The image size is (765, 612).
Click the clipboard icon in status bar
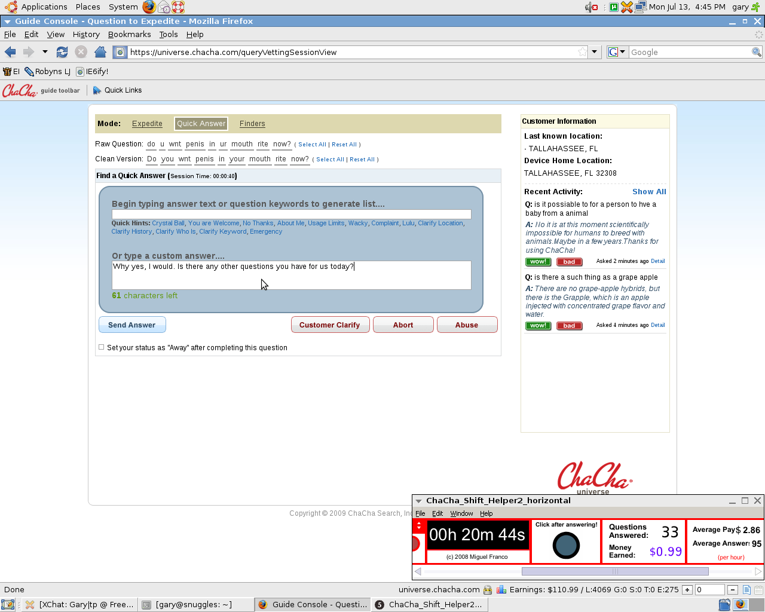pos(759,590)
